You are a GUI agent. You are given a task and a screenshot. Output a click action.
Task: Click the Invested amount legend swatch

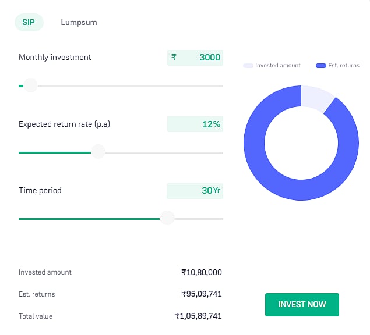(248, 66)
